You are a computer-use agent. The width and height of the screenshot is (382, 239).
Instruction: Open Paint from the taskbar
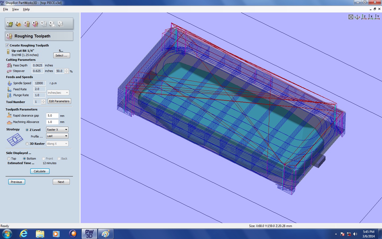click(106, 234)
